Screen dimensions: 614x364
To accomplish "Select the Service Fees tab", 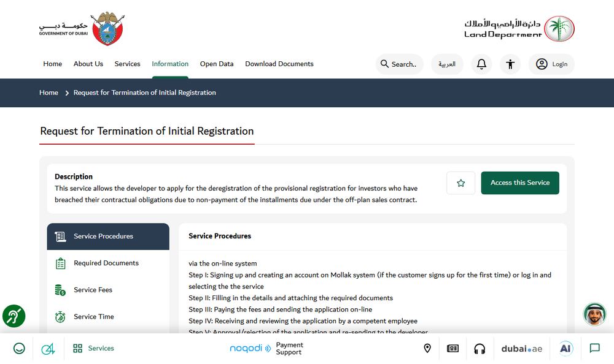I will point(108,290).
